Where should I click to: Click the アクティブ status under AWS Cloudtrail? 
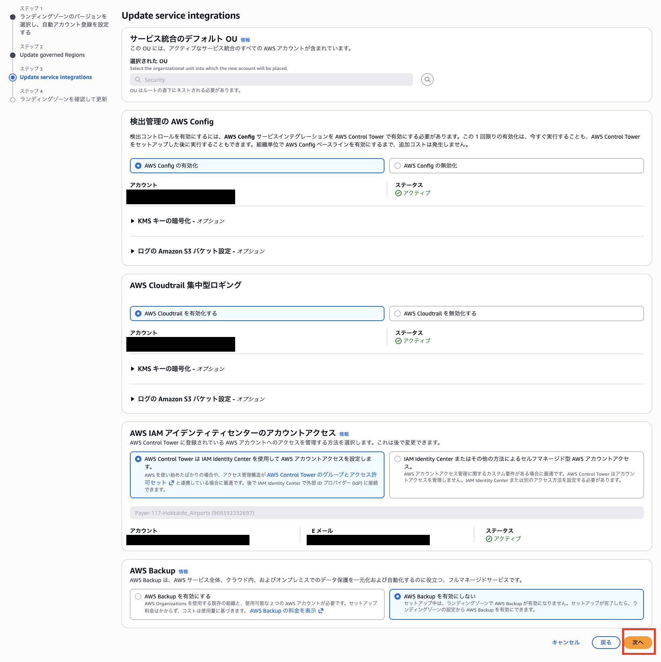[413, 341]
